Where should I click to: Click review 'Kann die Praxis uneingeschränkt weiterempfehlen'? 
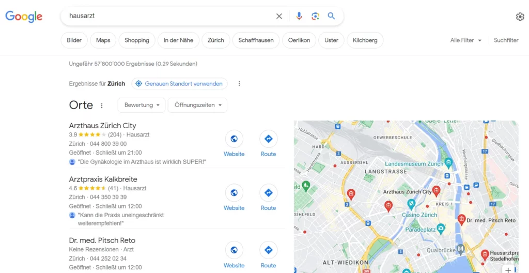(x=121, y=219)
